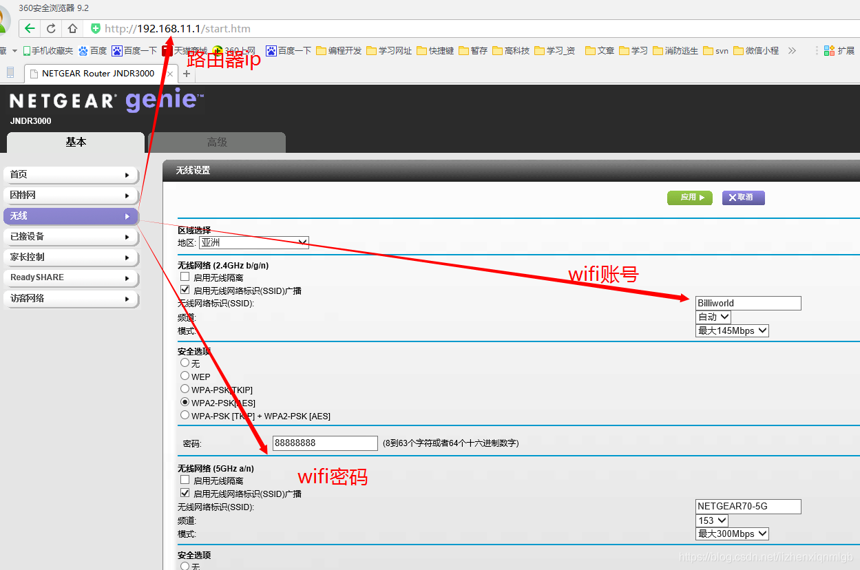Open the 家长控制 sidebar menu
The height and width of the screenshot is (570, 860).
71,257
